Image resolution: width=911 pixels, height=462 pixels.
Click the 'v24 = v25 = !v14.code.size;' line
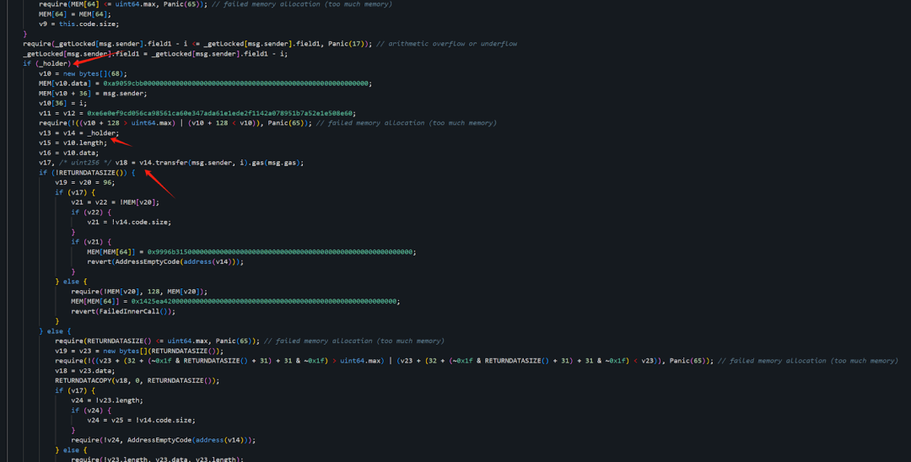click(141, 420)
